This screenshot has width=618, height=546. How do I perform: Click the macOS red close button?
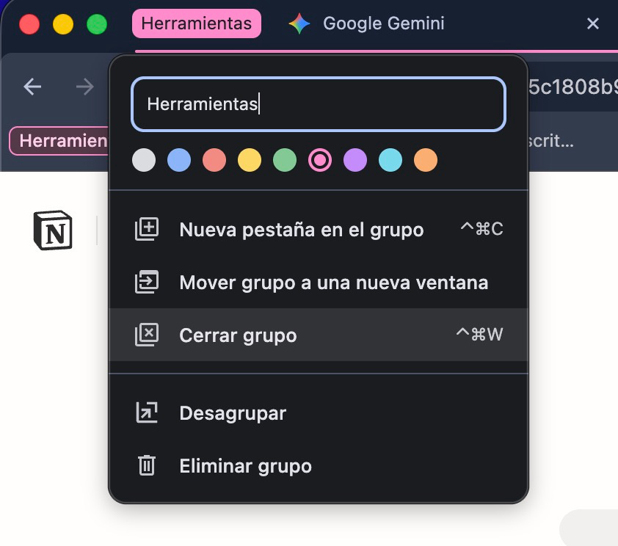pyautogui.click(x=29, y=24)
